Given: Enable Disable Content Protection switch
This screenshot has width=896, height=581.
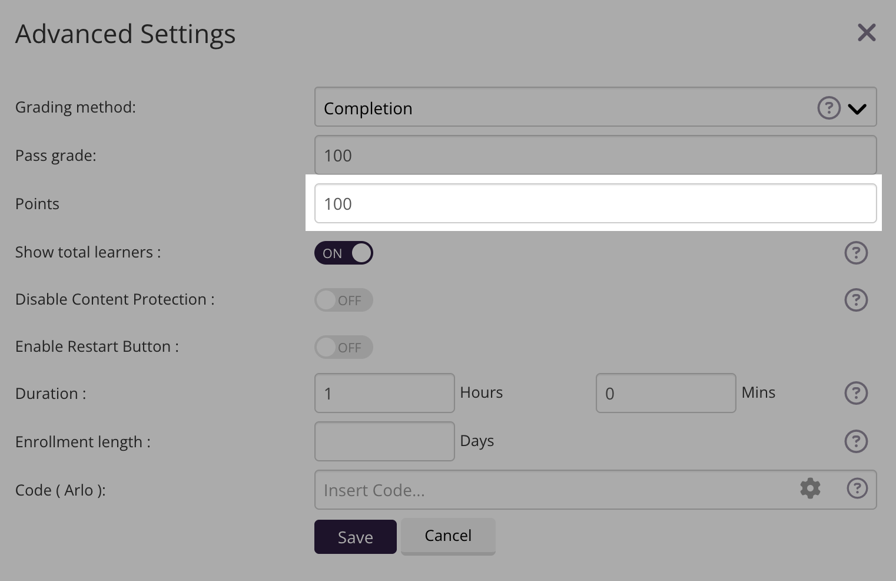Looking at the screenshot, I should point(344,300).
